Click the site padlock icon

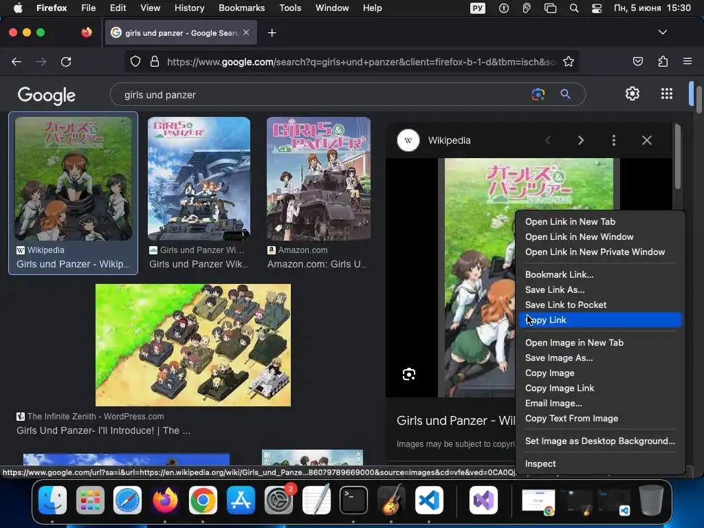(x=155, y=61)
